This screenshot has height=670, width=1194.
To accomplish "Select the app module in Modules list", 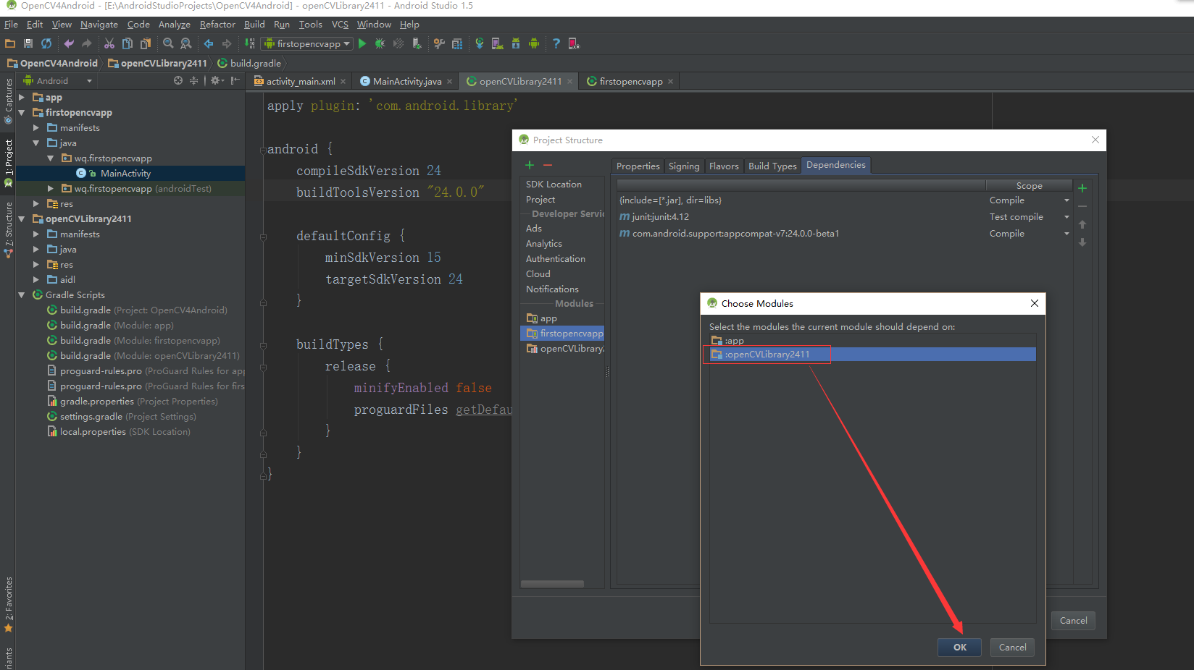I will [548, 318].
